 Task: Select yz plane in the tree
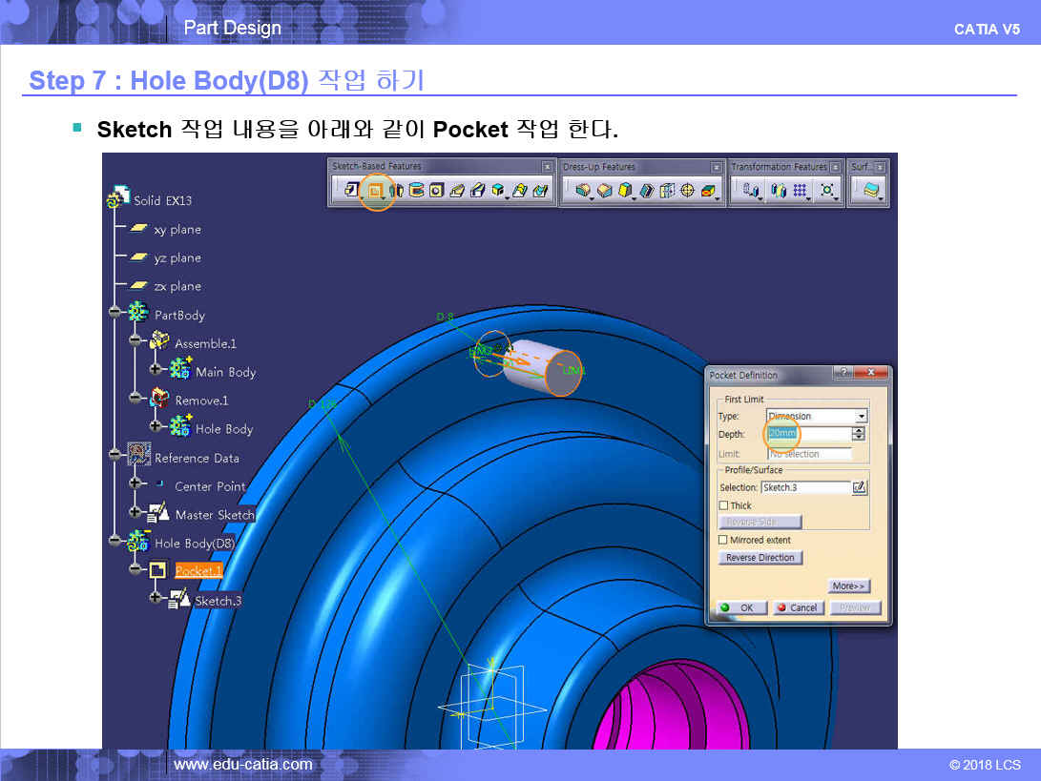click(x=177, y=258)
